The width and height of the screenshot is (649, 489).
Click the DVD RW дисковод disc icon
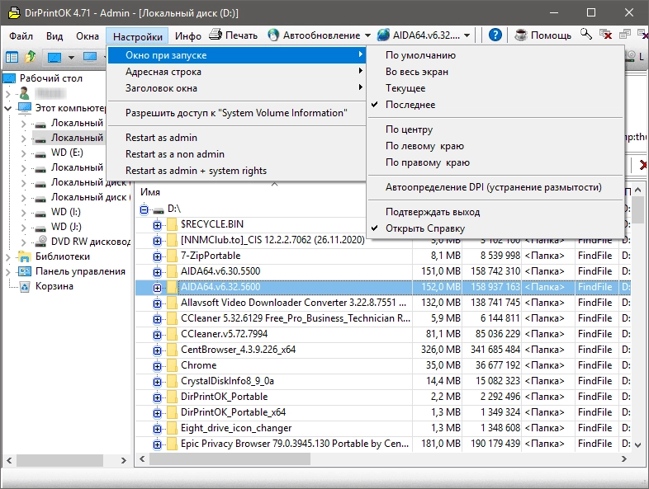point(40,241)
